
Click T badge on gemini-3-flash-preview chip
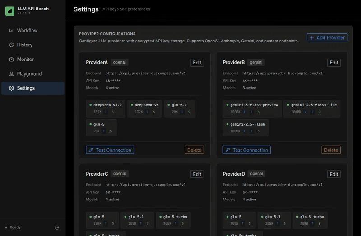tap(252, 112)
